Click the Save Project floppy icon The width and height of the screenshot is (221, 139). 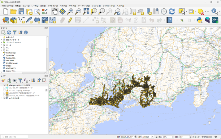[x=21, y=12]
